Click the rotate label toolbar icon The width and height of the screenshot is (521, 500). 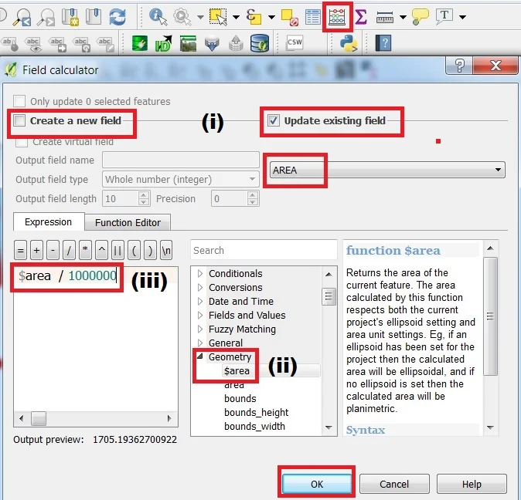(x=82, y=44)
